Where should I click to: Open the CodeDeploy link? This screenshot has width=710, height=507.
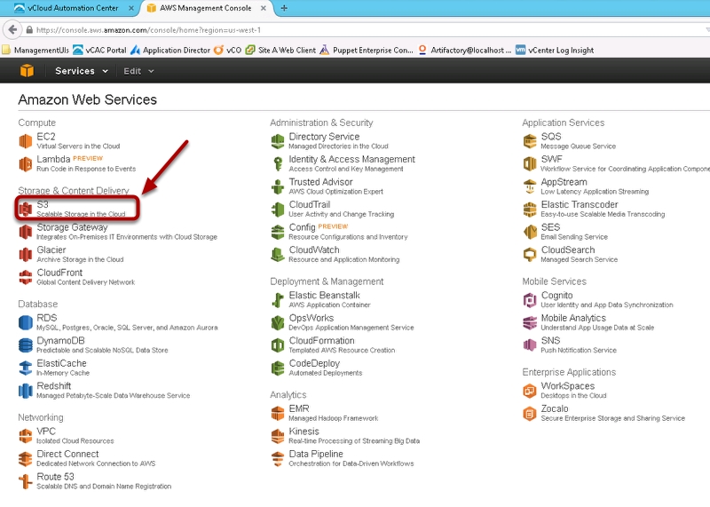(x=314, y=363)
